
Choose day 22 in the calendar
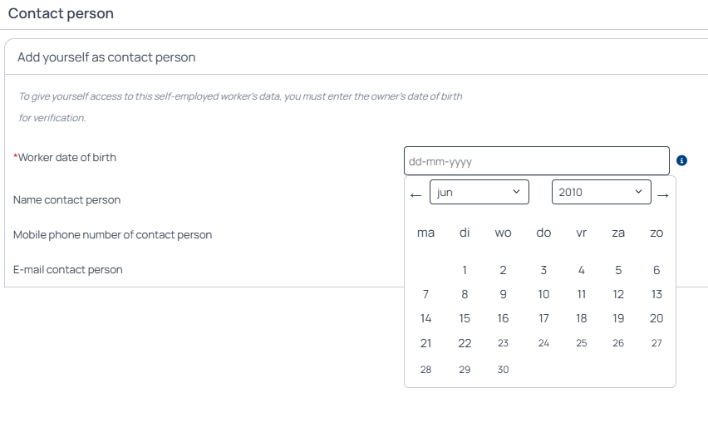[465, 343]
